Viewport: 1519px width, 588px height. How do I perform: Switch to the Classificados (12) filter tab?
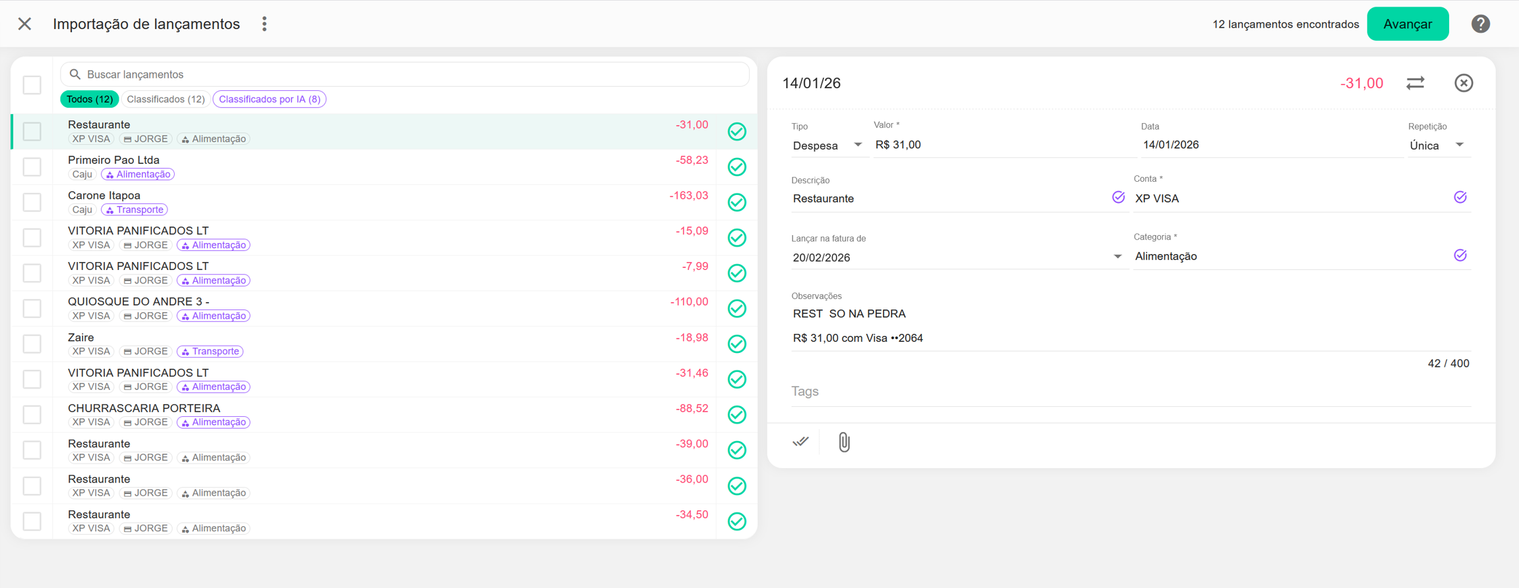tap(165, 99)
